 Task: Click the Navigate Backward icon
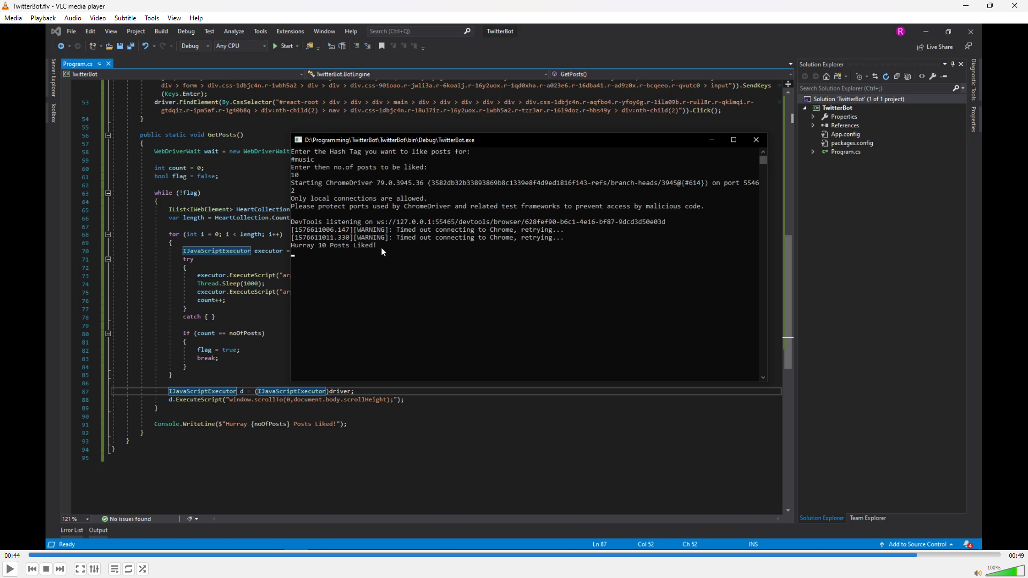61,46
